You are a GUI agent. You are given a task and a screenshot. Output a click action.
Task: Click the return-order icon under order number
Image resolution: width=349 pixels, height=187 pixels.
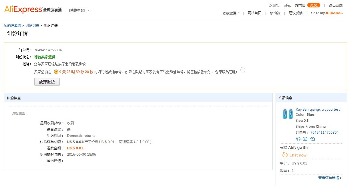pos(305,139)
